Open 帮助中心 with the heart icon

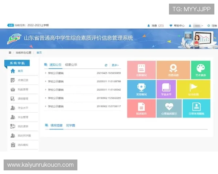tap(177, 25)
